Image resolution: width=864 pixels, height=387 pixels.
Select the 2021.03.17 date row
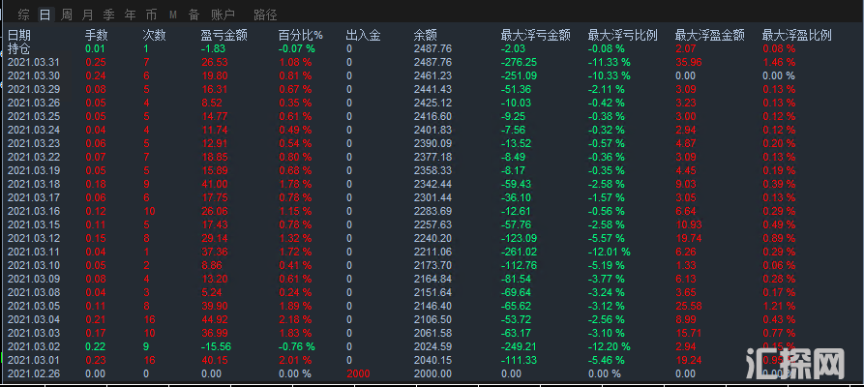click(33, 197)
